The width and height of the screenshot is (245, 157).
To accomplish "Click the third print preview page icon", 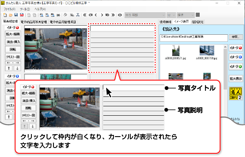I will pyautogui.click(x=53, y=15).
